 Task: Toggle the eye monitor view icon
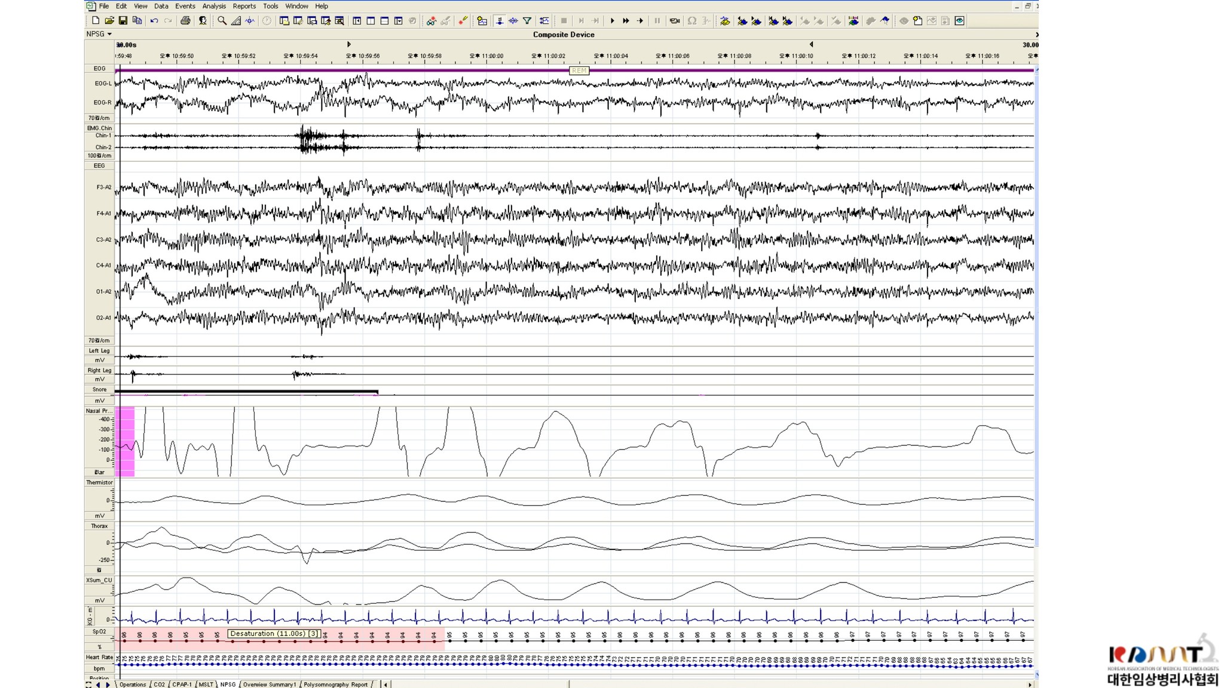959,21
